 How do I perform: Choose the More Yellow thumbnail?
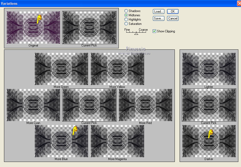click(117, 69)
